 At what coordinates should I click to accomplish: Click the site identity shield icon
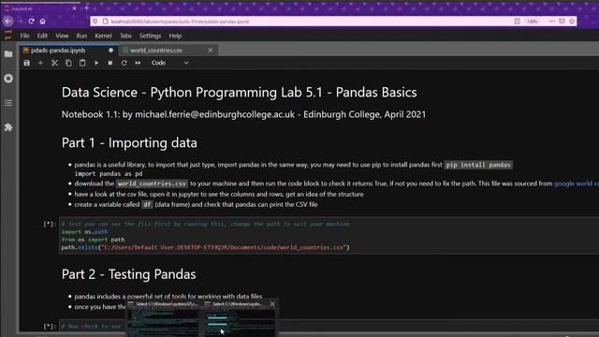click(x=95, y=22)
